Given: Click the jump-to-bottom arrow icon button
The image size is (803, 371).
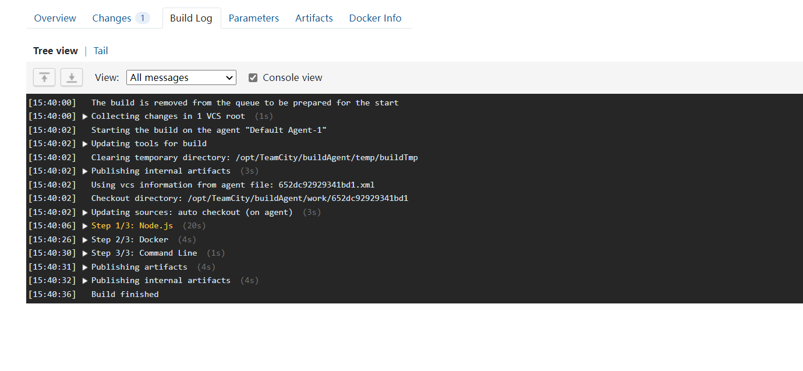Looking at the screenshot, I should point(72,77).
